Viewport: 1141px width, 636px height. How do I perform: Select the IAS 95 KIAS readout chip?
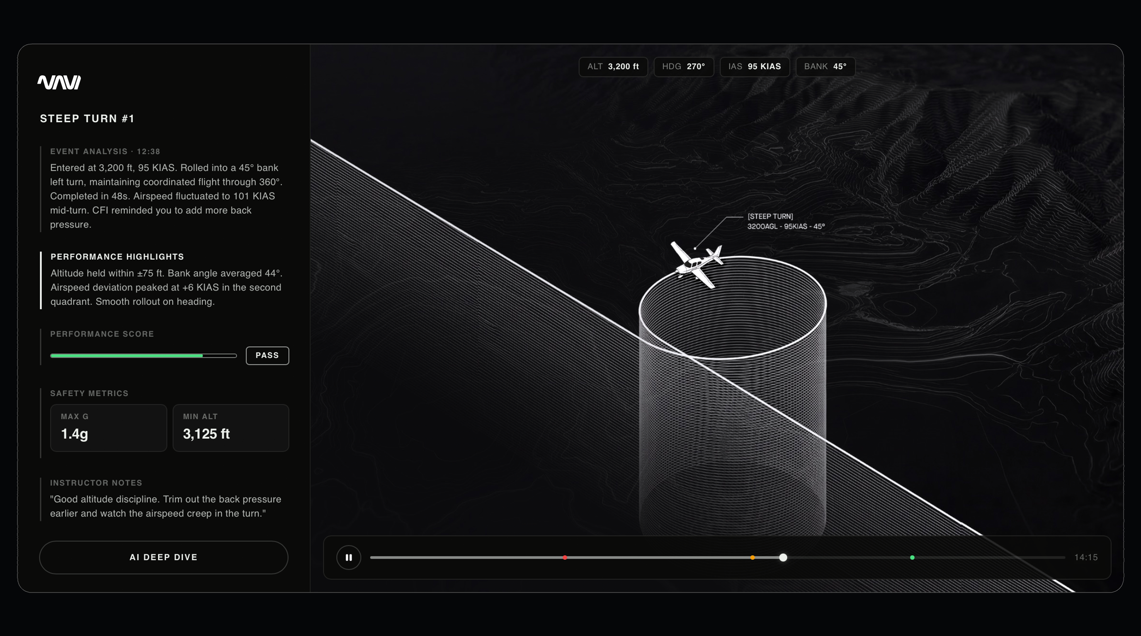754,67
